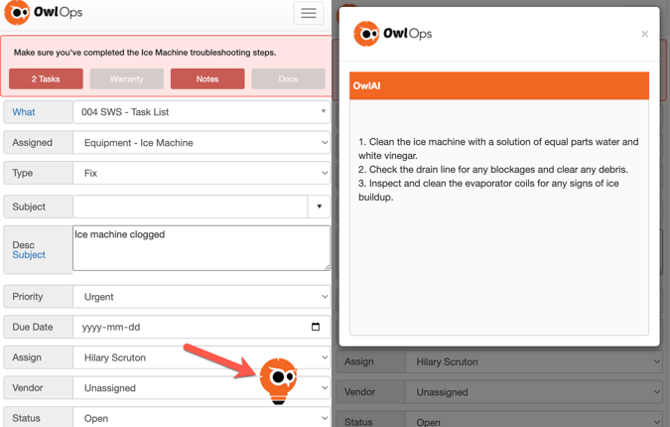This screenshot has width=670, height=427.
Task: Click the OwlAI lightbulb owl icon
Action: 279,380
